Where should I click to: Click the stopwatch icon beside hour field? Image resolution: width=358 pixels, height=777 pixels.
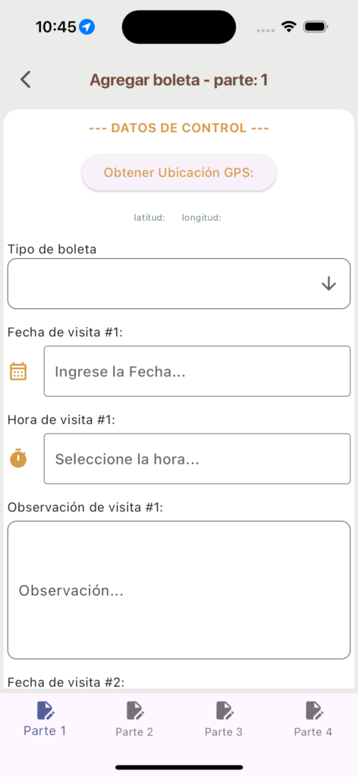18,458
